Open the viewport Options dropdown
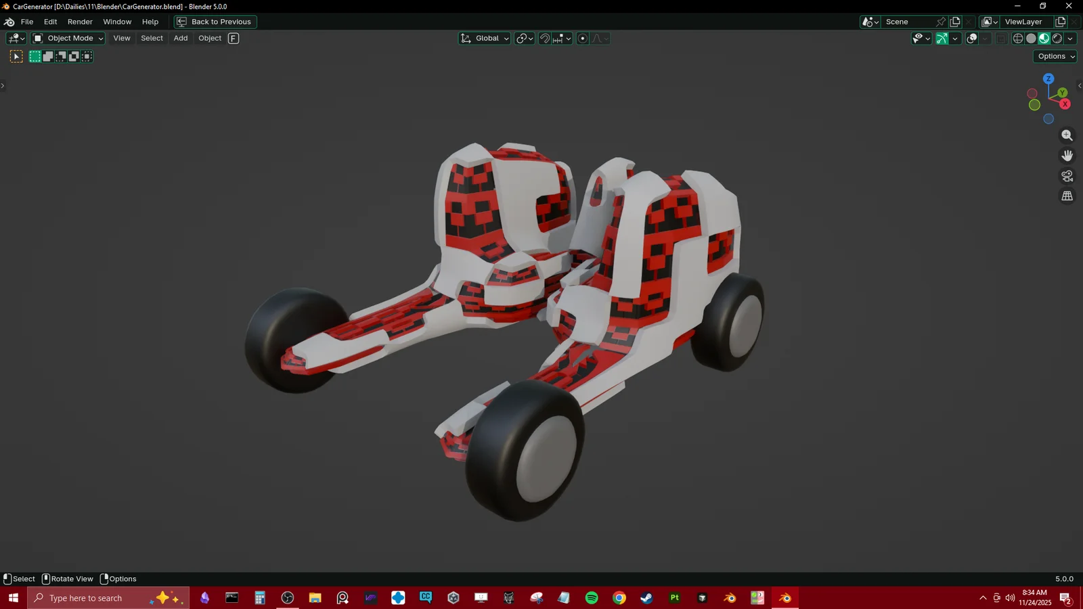The image size is (1083, 609). click(x=1055, y=56)
